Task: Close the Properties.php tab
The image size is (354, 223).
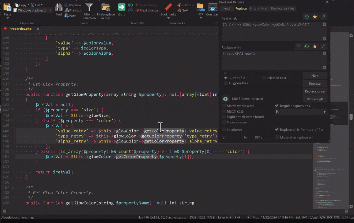Action: (38, 29)
